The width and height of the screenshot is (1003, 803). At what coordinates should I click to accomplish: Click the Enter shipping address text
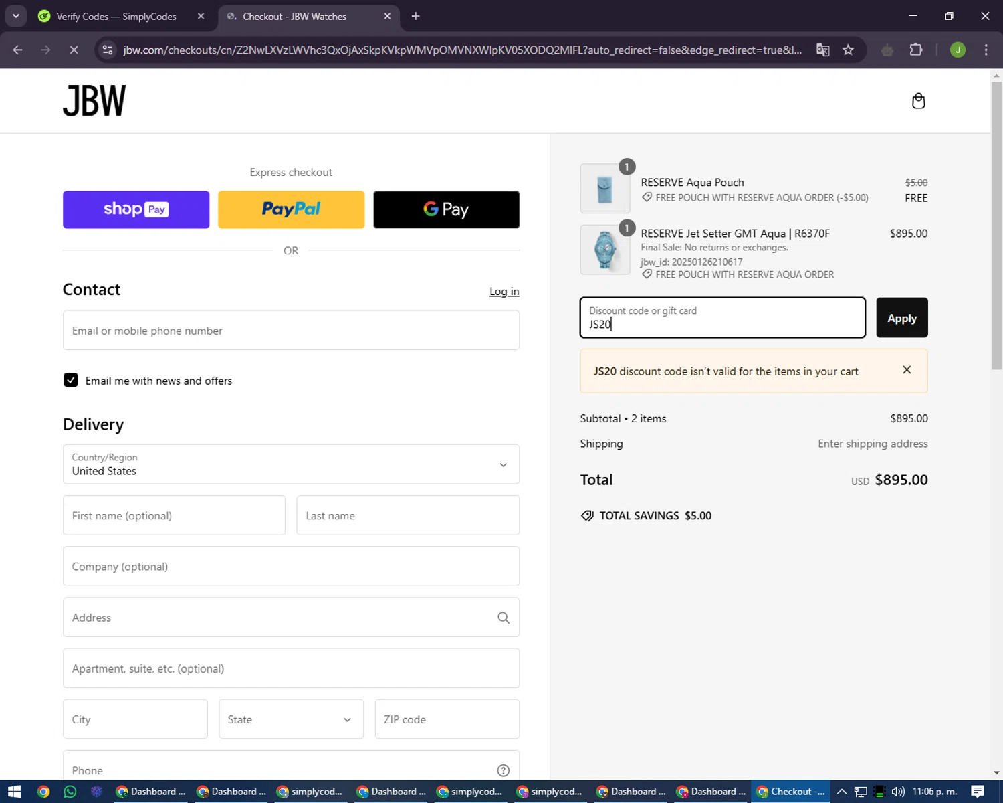coord(873,444)
